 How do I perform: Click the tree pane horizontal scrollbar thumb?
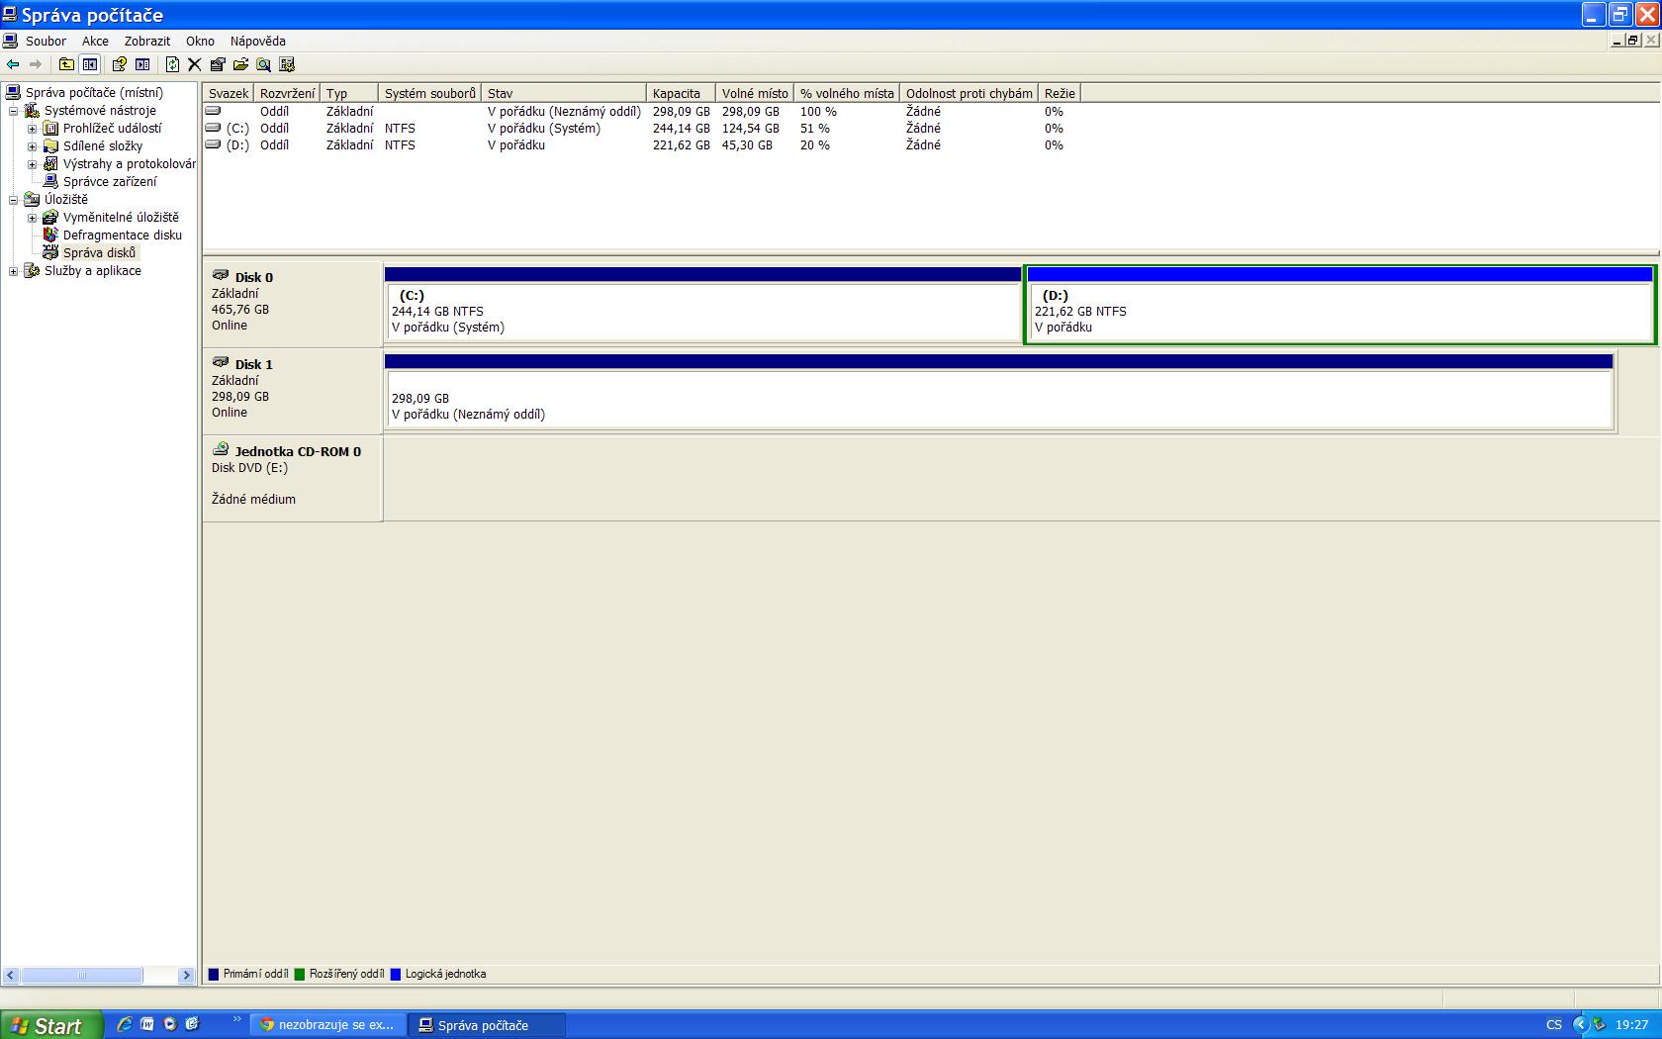tap(82, 975)
